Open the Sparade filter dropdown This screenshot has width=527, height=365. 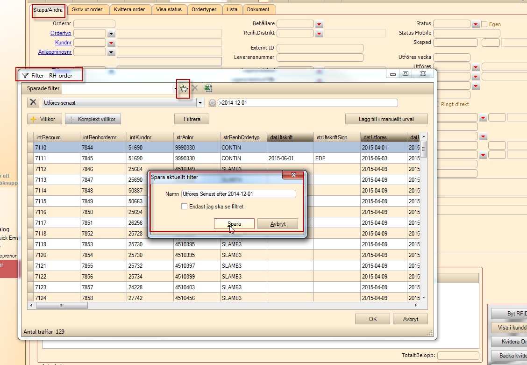pyautogui.click(x=175, y=88)
